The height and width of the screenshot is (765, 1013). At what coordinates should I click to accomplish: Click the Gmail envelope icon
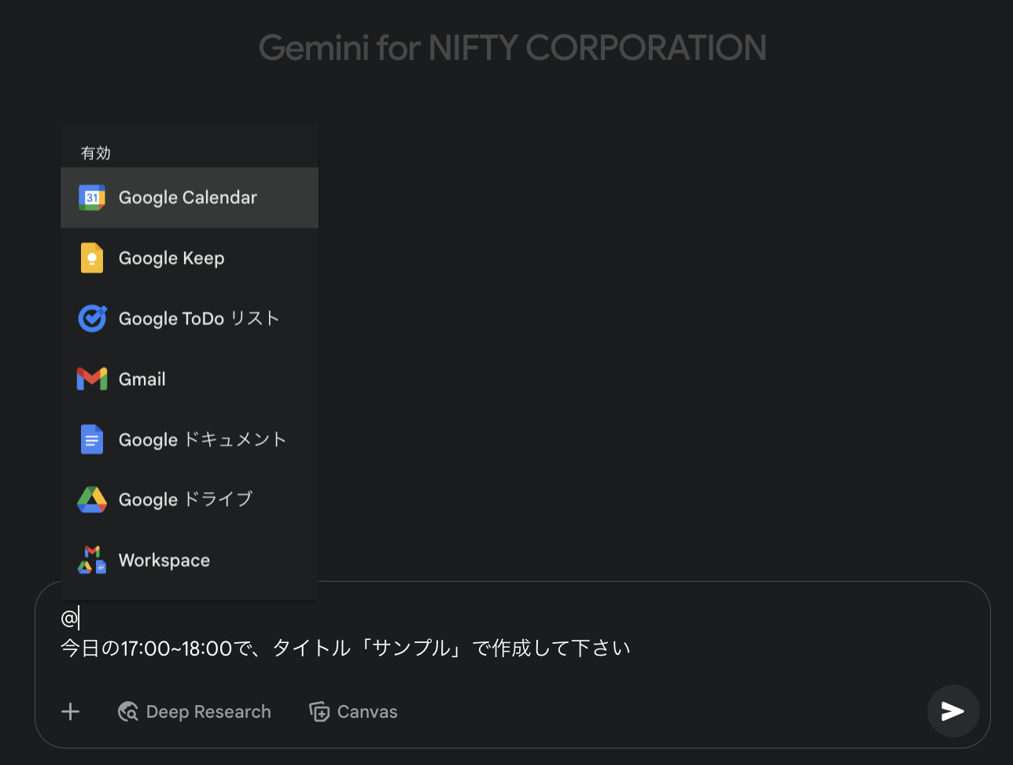(x=92, y=379)
